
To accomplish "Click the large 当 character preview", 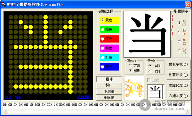I will pyautogui.click(x=147, y=34).
